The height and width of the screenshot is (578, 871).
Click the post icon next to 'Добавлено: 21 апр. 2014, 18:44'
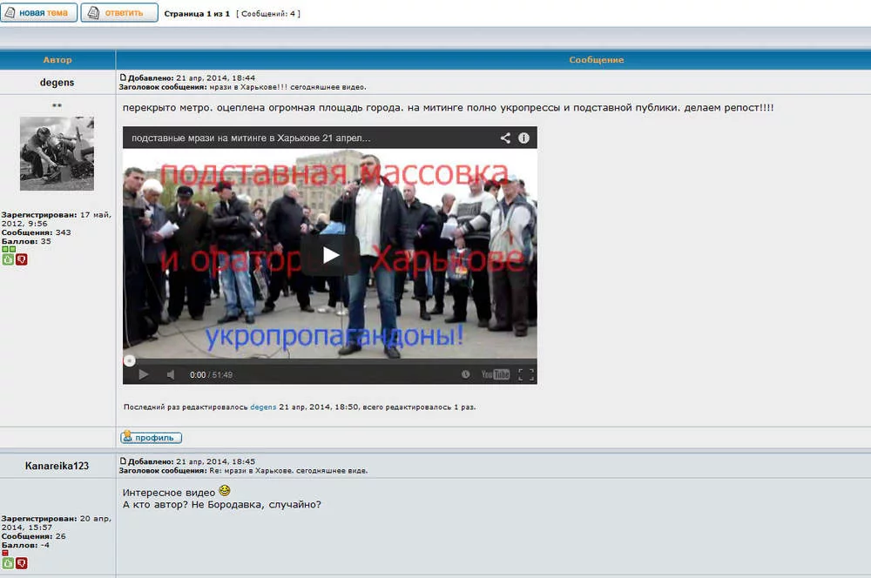pos(124,77)
